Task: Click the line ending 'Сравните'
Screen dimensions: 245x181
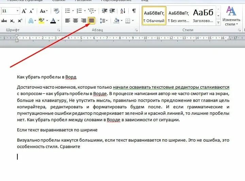Action: [x=49, y=147]
